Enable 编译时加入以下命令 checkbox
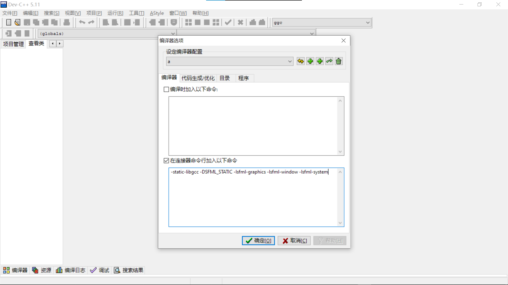 (166, 89)
